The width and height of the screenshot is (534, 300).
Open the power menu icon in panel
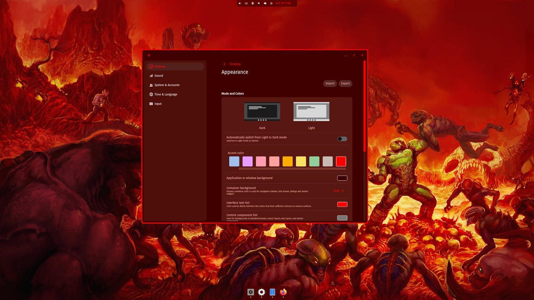(271, 3)
